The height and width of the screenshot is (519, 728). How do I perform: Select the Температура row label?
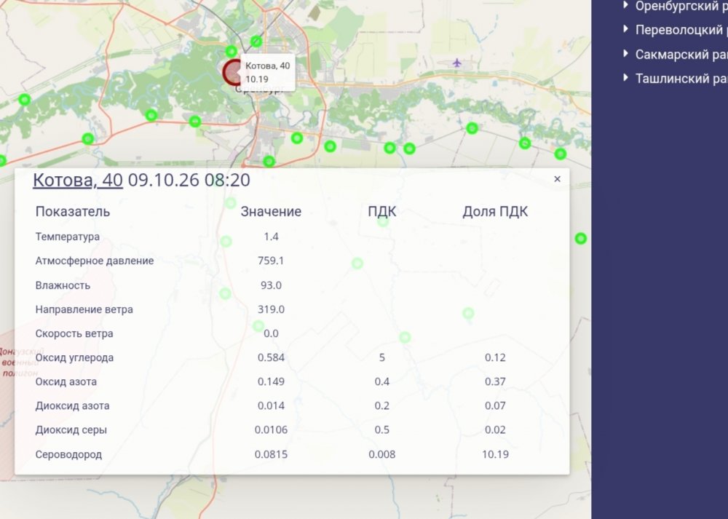coord(67,237)
